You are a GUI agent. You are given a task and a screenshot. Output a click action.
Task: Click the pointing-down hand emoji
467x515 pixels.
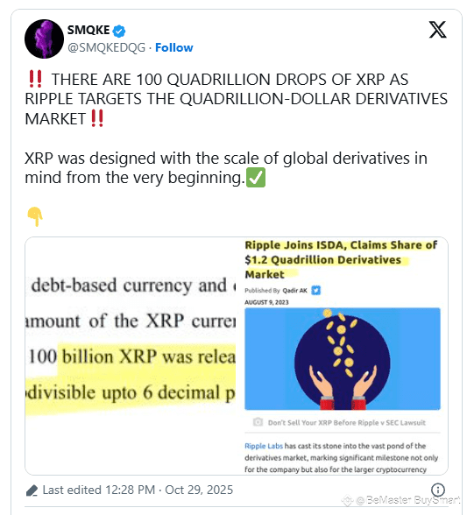point(35,216)
